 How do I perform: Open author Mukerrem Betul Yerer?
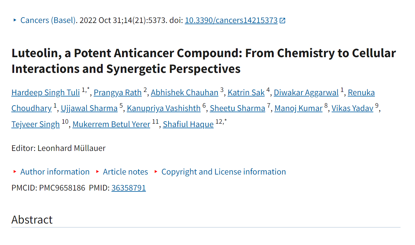[111, 124]
